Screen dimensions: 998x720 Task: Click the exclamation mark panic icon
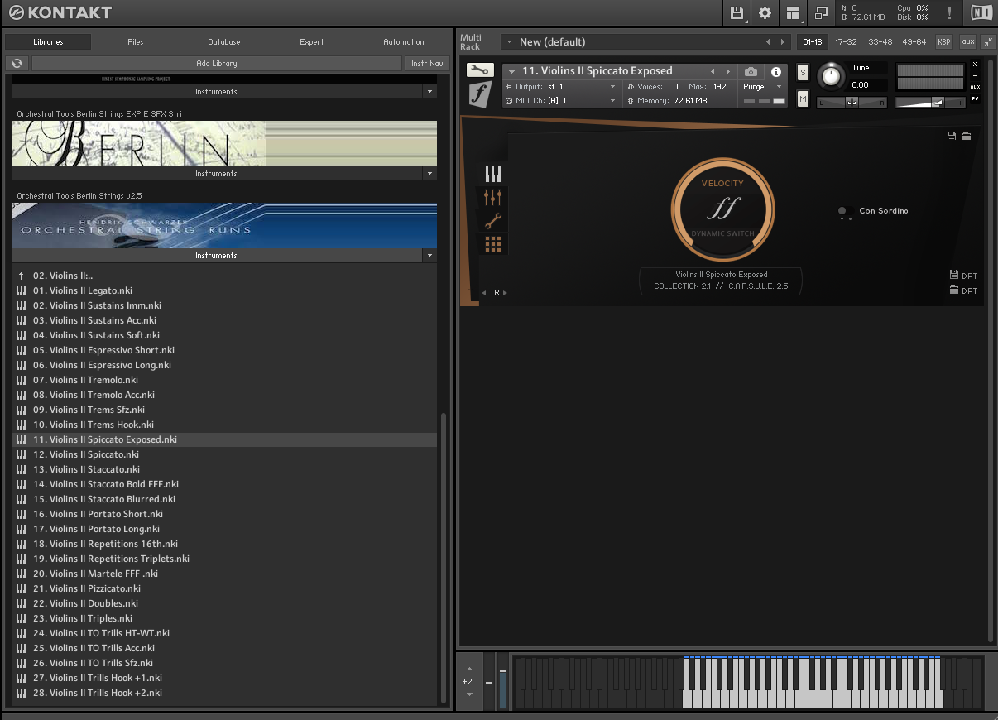[949, 12]
